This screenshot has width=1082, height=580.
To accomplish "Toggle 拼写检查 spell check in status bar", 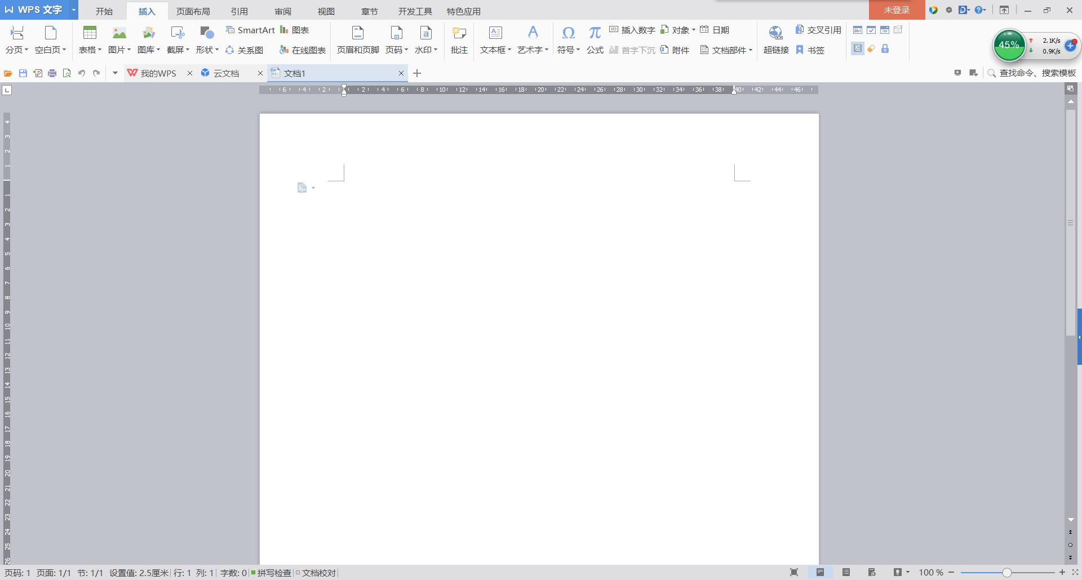I will pyautogui.click(x=271, y=573).
